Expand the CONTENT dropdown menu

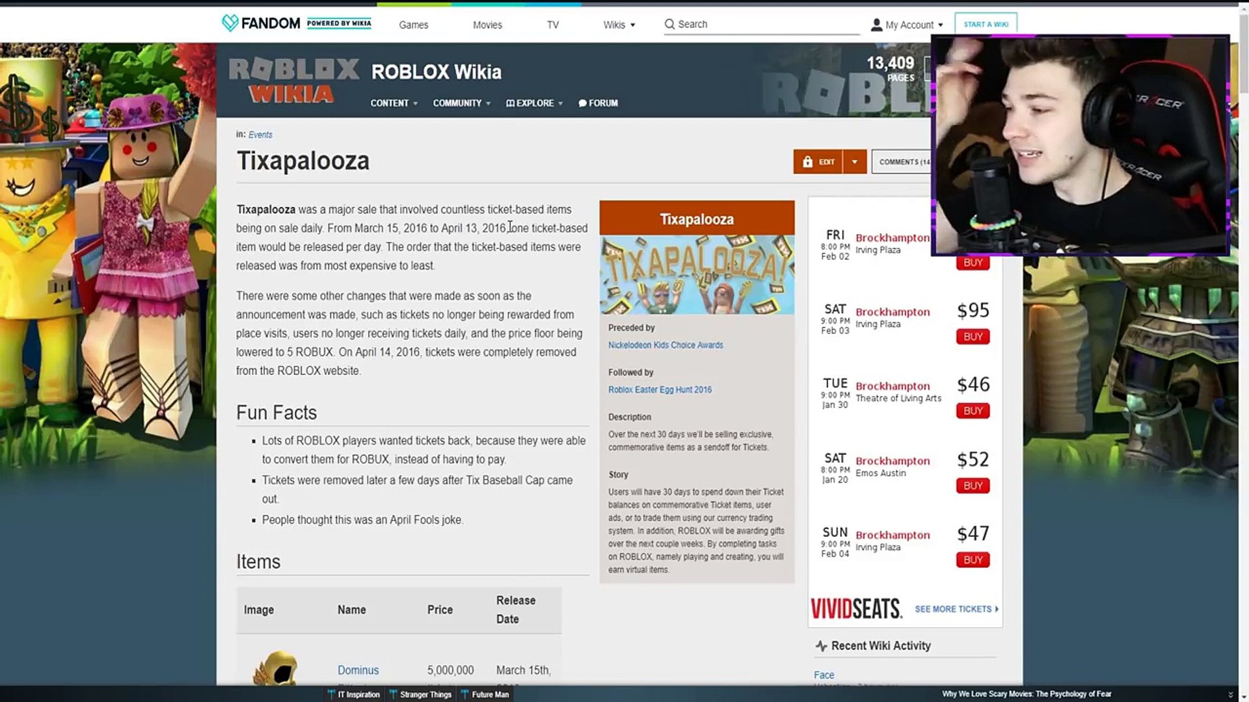click(392, 103)
